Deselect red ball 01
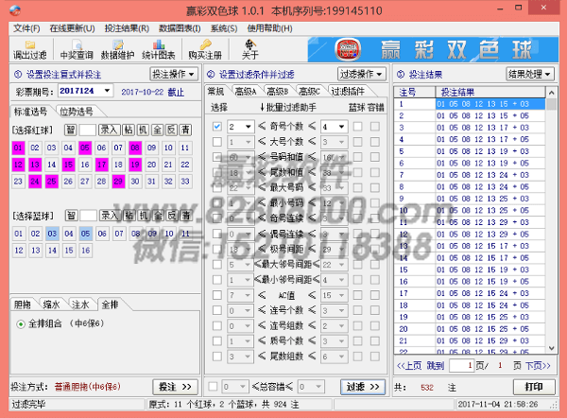567x418 pixels. (18, 148)
